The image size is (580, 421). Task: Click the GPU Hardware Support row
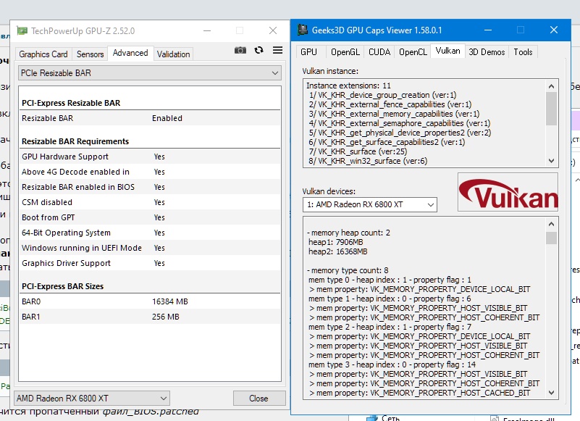[150, 157]
